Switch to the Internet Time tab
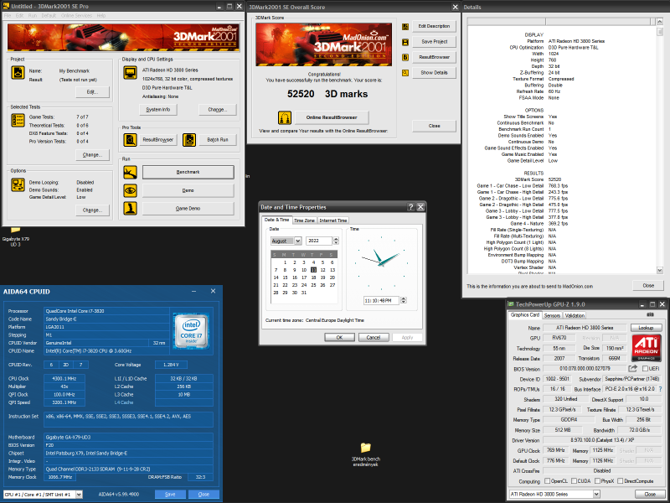This screenshot has height=503, width=670. click(x=332, y=220)
